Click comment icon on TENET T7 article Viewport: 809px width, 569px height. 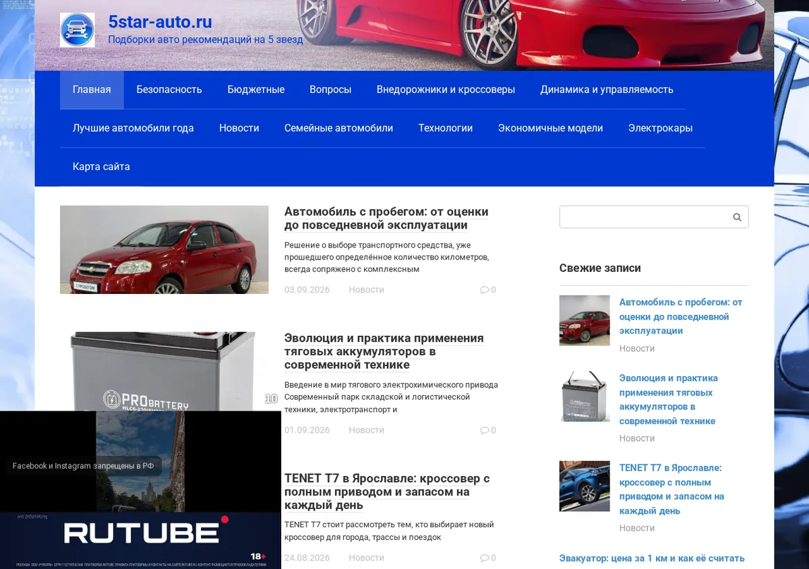[x=484, y=558]
